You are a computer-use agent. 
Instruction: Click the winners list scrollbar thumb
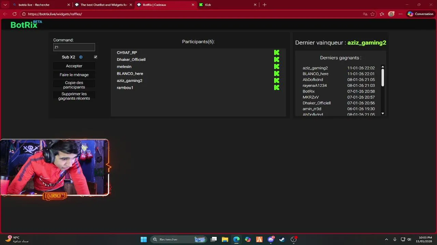[x=383, y=78]
